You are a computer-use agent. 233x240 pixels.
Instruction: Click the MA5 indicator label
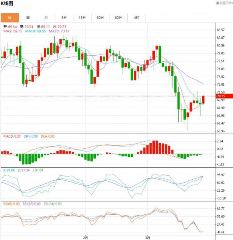[x=13, y=31]
